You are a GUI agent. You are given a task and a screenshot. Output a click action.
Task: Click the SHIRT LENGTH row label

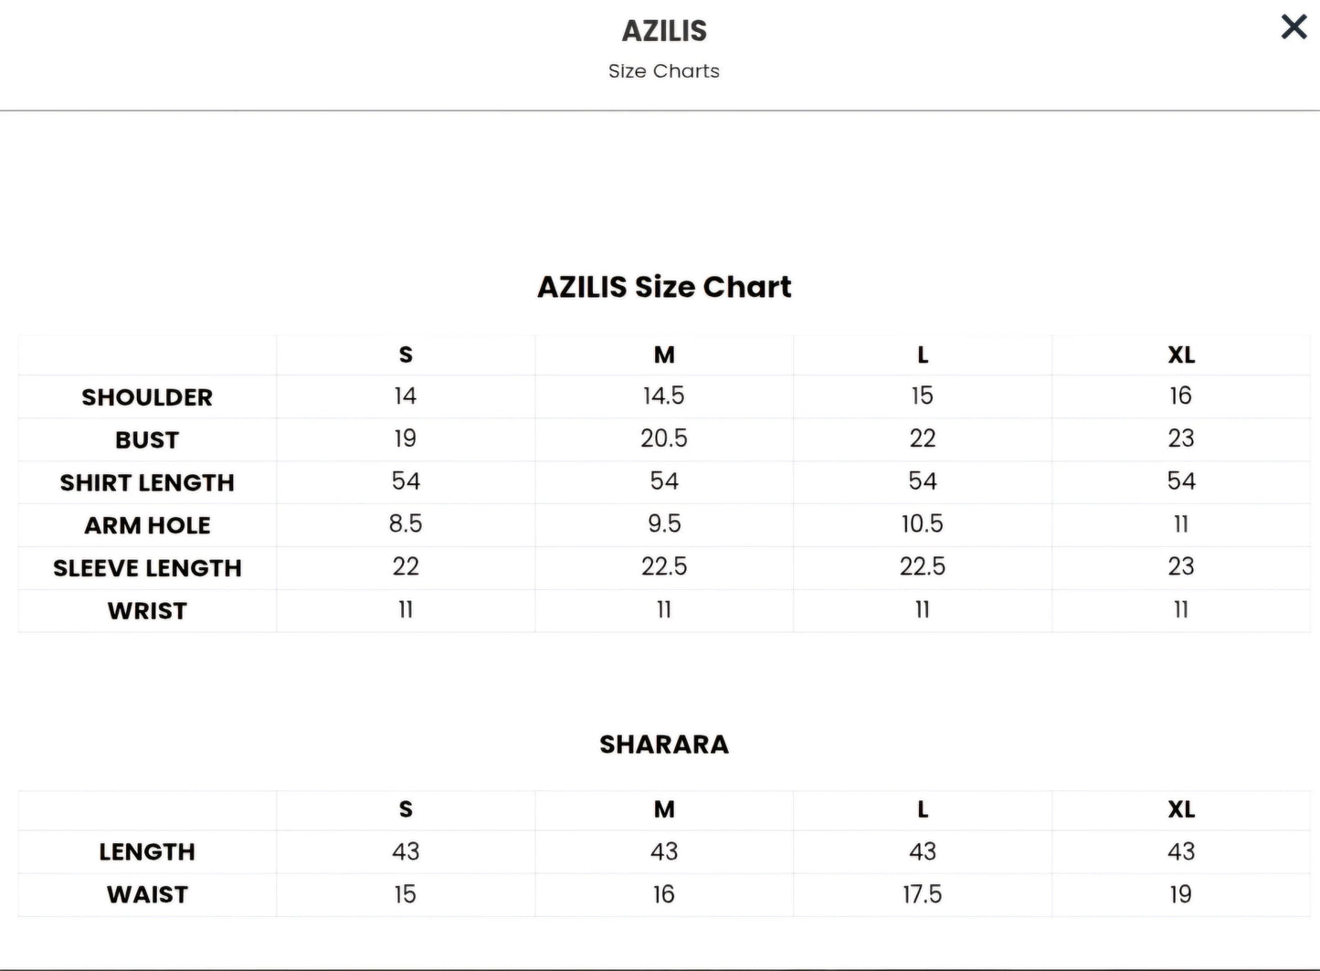[147, 482]
